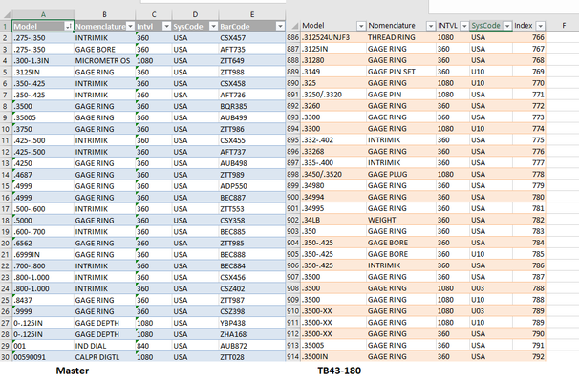This screenshot has width=579, height=382.
Task: Select row 886 header in TB43-180 sheet
Action: tap(293, 37)
